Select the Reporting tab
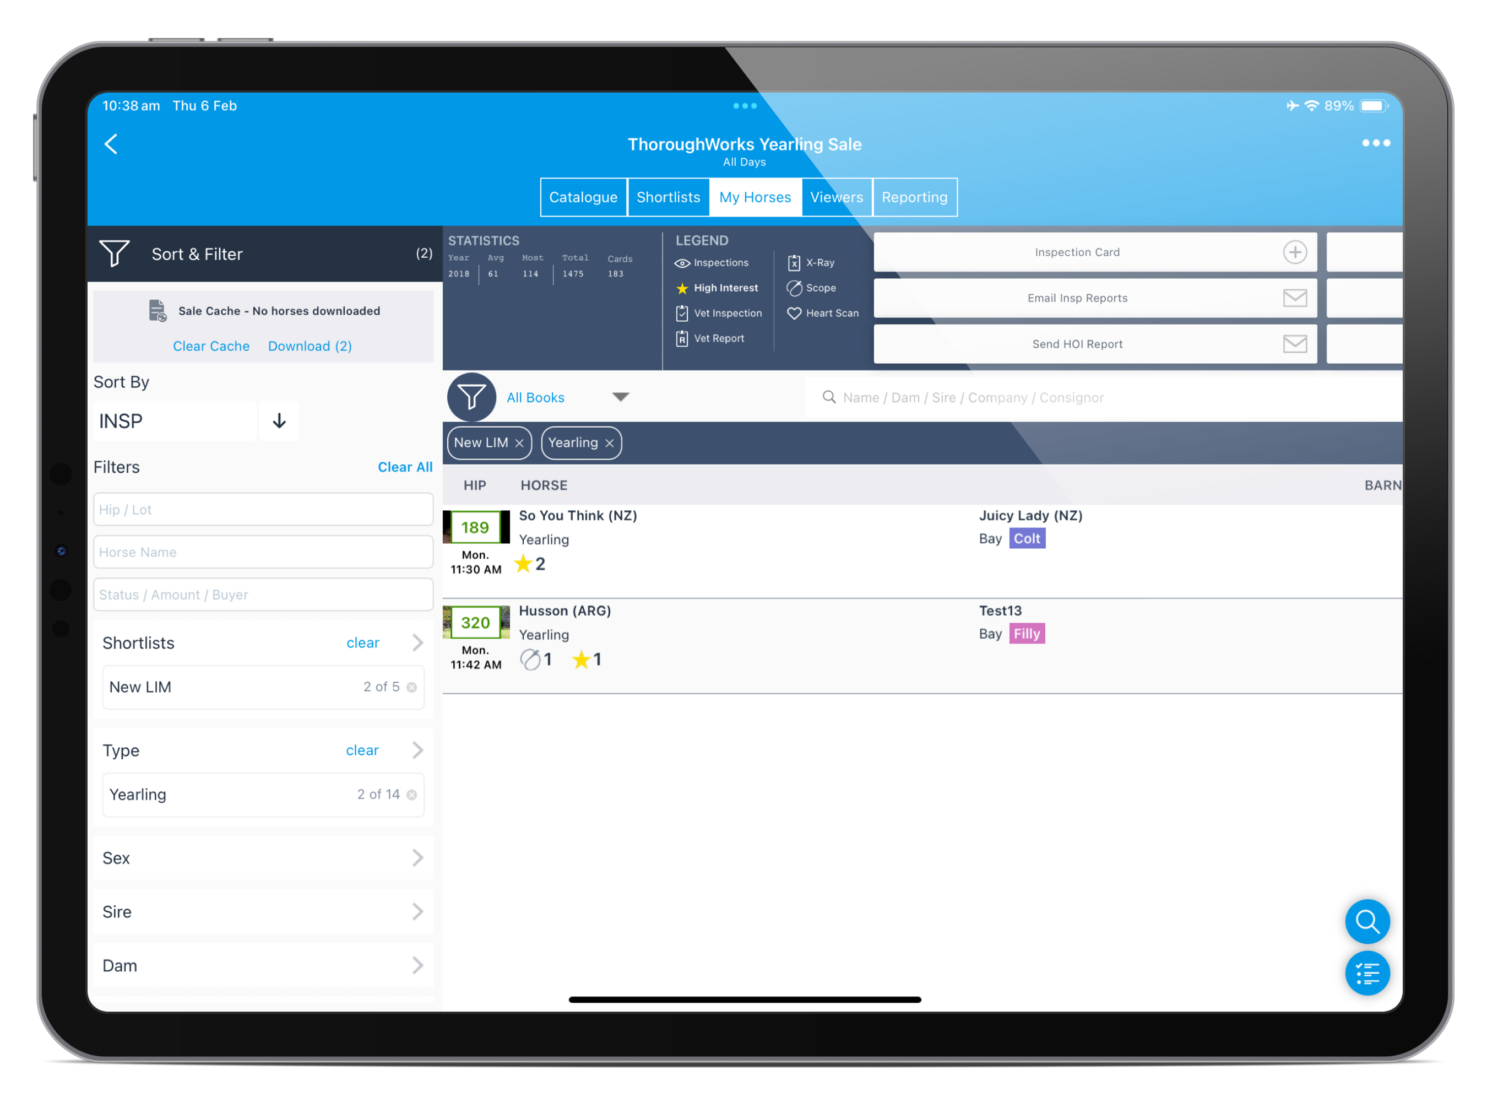The height and width of the screenshot is (1102, 1487). click(914, 197)
